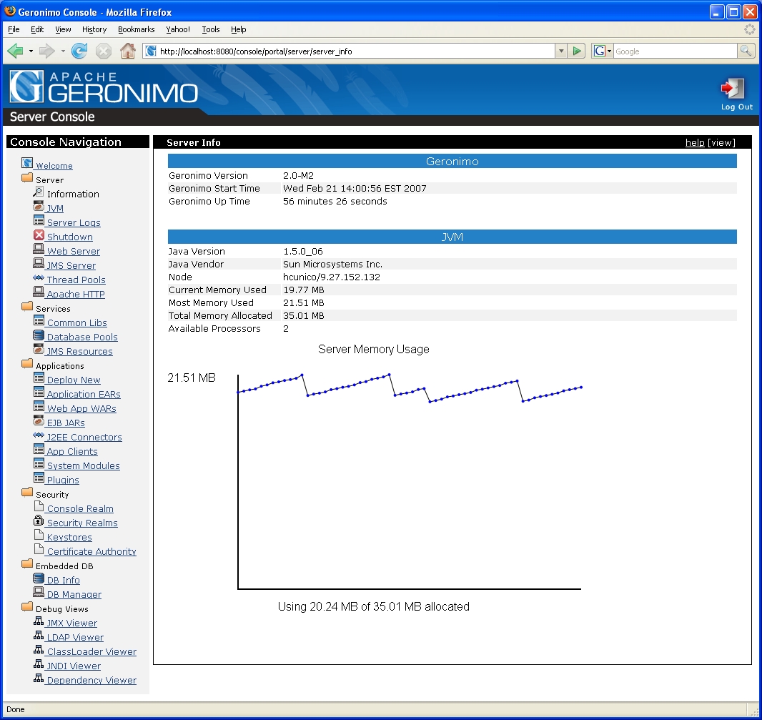This screenshot has width=762, height=720.
Task: Open the search engine selector dropdown
Action: pyautogui.click(x=610, y=51)
